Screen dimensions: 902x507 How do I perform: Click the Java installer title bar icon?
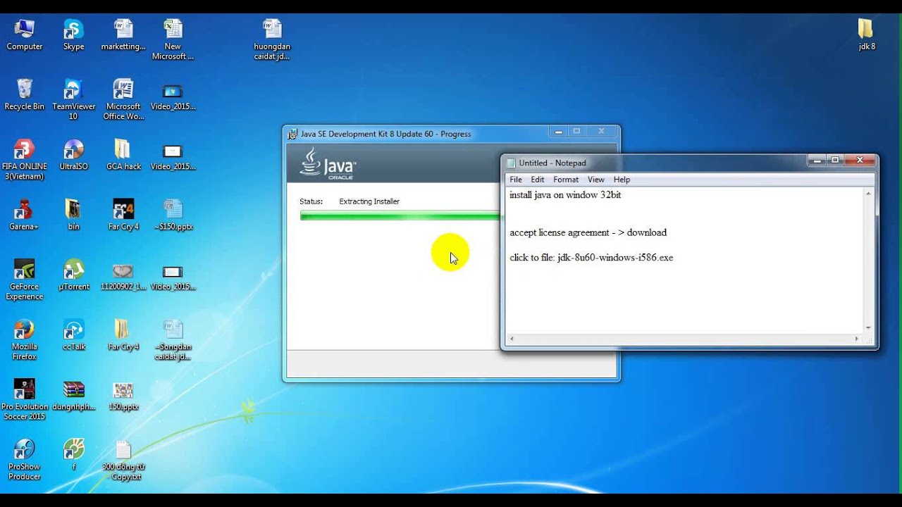pos(292,134)
